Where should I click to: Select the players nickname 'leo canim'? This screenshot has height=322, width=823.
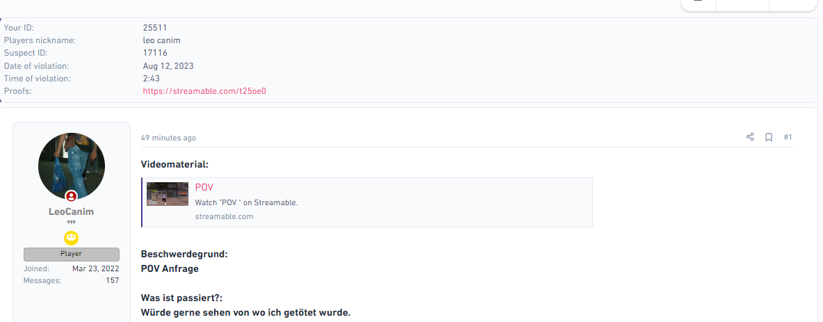(x=162, y=40)
